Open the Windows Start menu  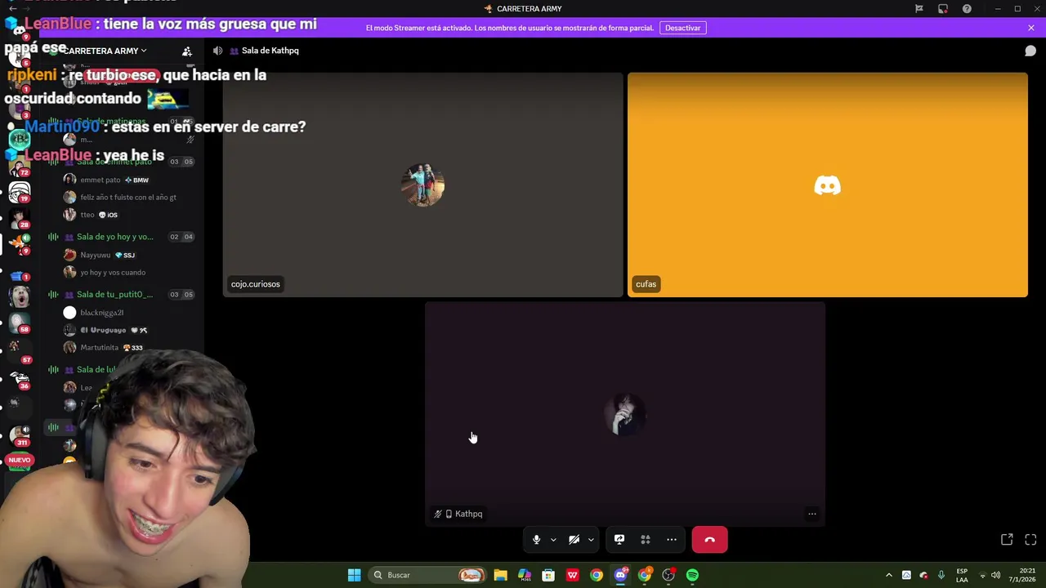(354, 575)
